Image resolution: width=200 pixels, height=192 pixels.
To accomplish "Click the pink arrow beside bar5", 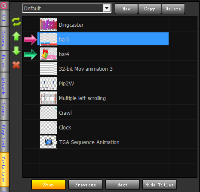I will point(31,40).
